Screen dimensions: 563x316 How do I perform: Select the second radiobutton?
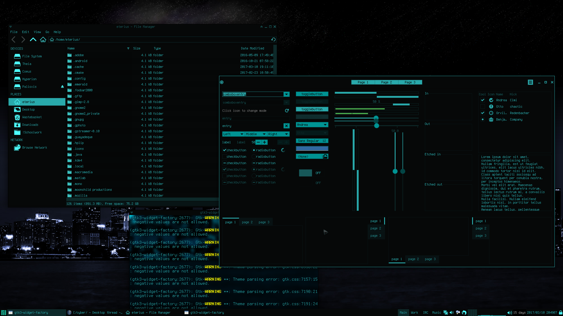point(254,157)
